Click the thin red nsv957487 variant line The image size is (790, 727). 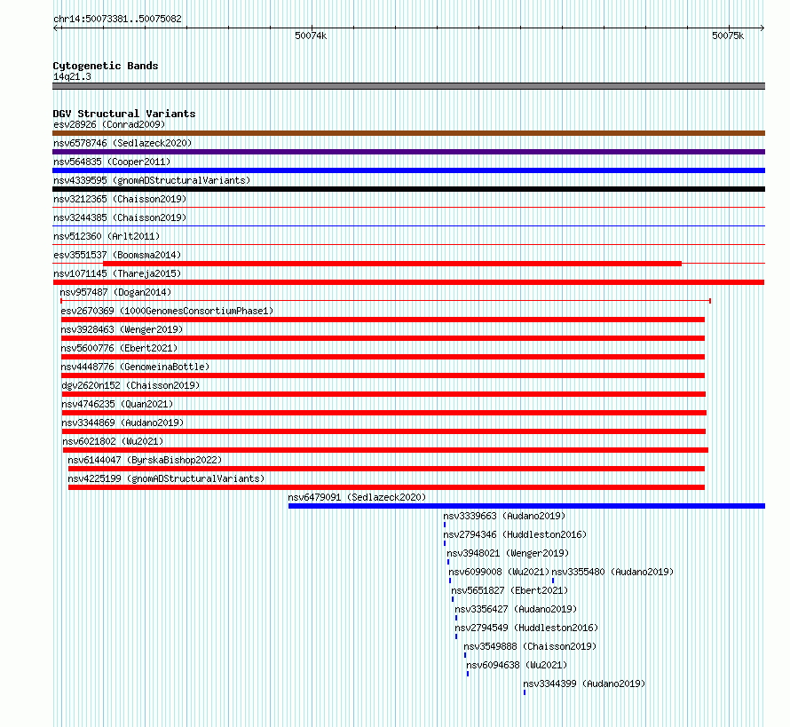click(x=385, y=301)
